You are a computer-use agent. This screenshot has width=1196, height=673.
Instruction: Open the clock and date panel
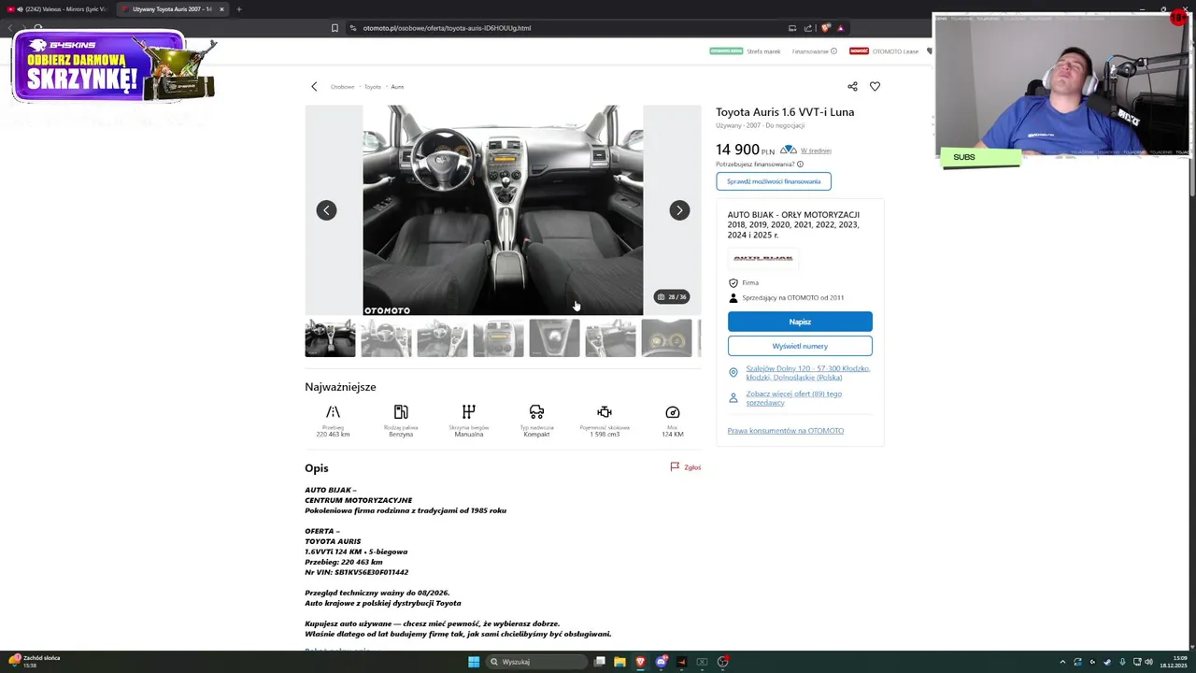[1173, 662]
